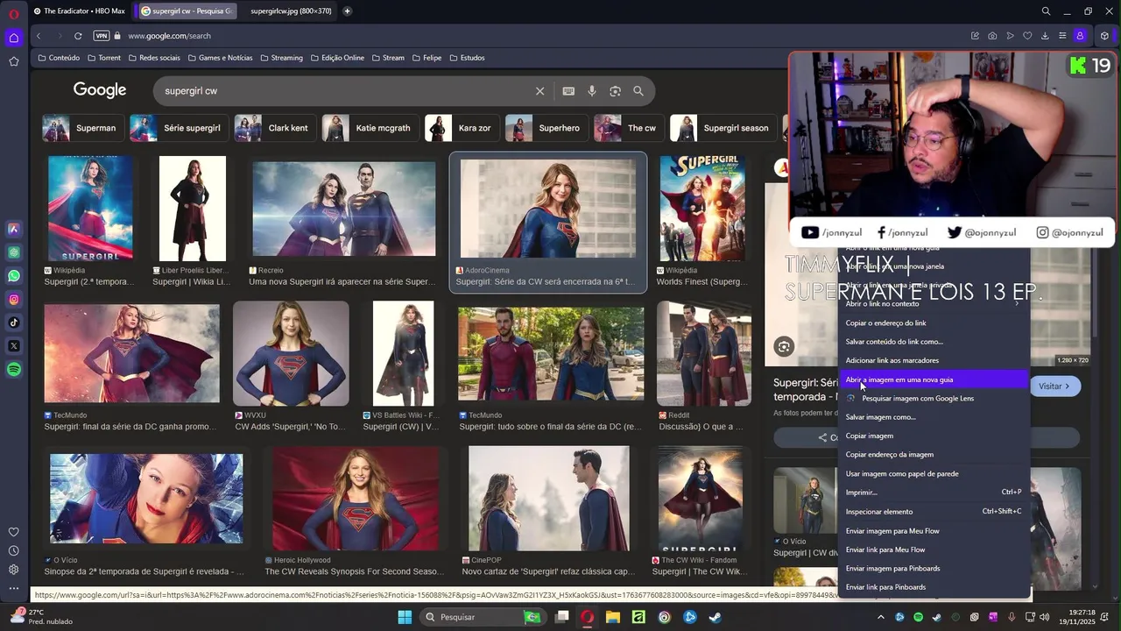Choose 'Inspecionar elemento' menu entry
Image resolution: width=1121 pixels, height=631 pixels.
pos(934,512)
